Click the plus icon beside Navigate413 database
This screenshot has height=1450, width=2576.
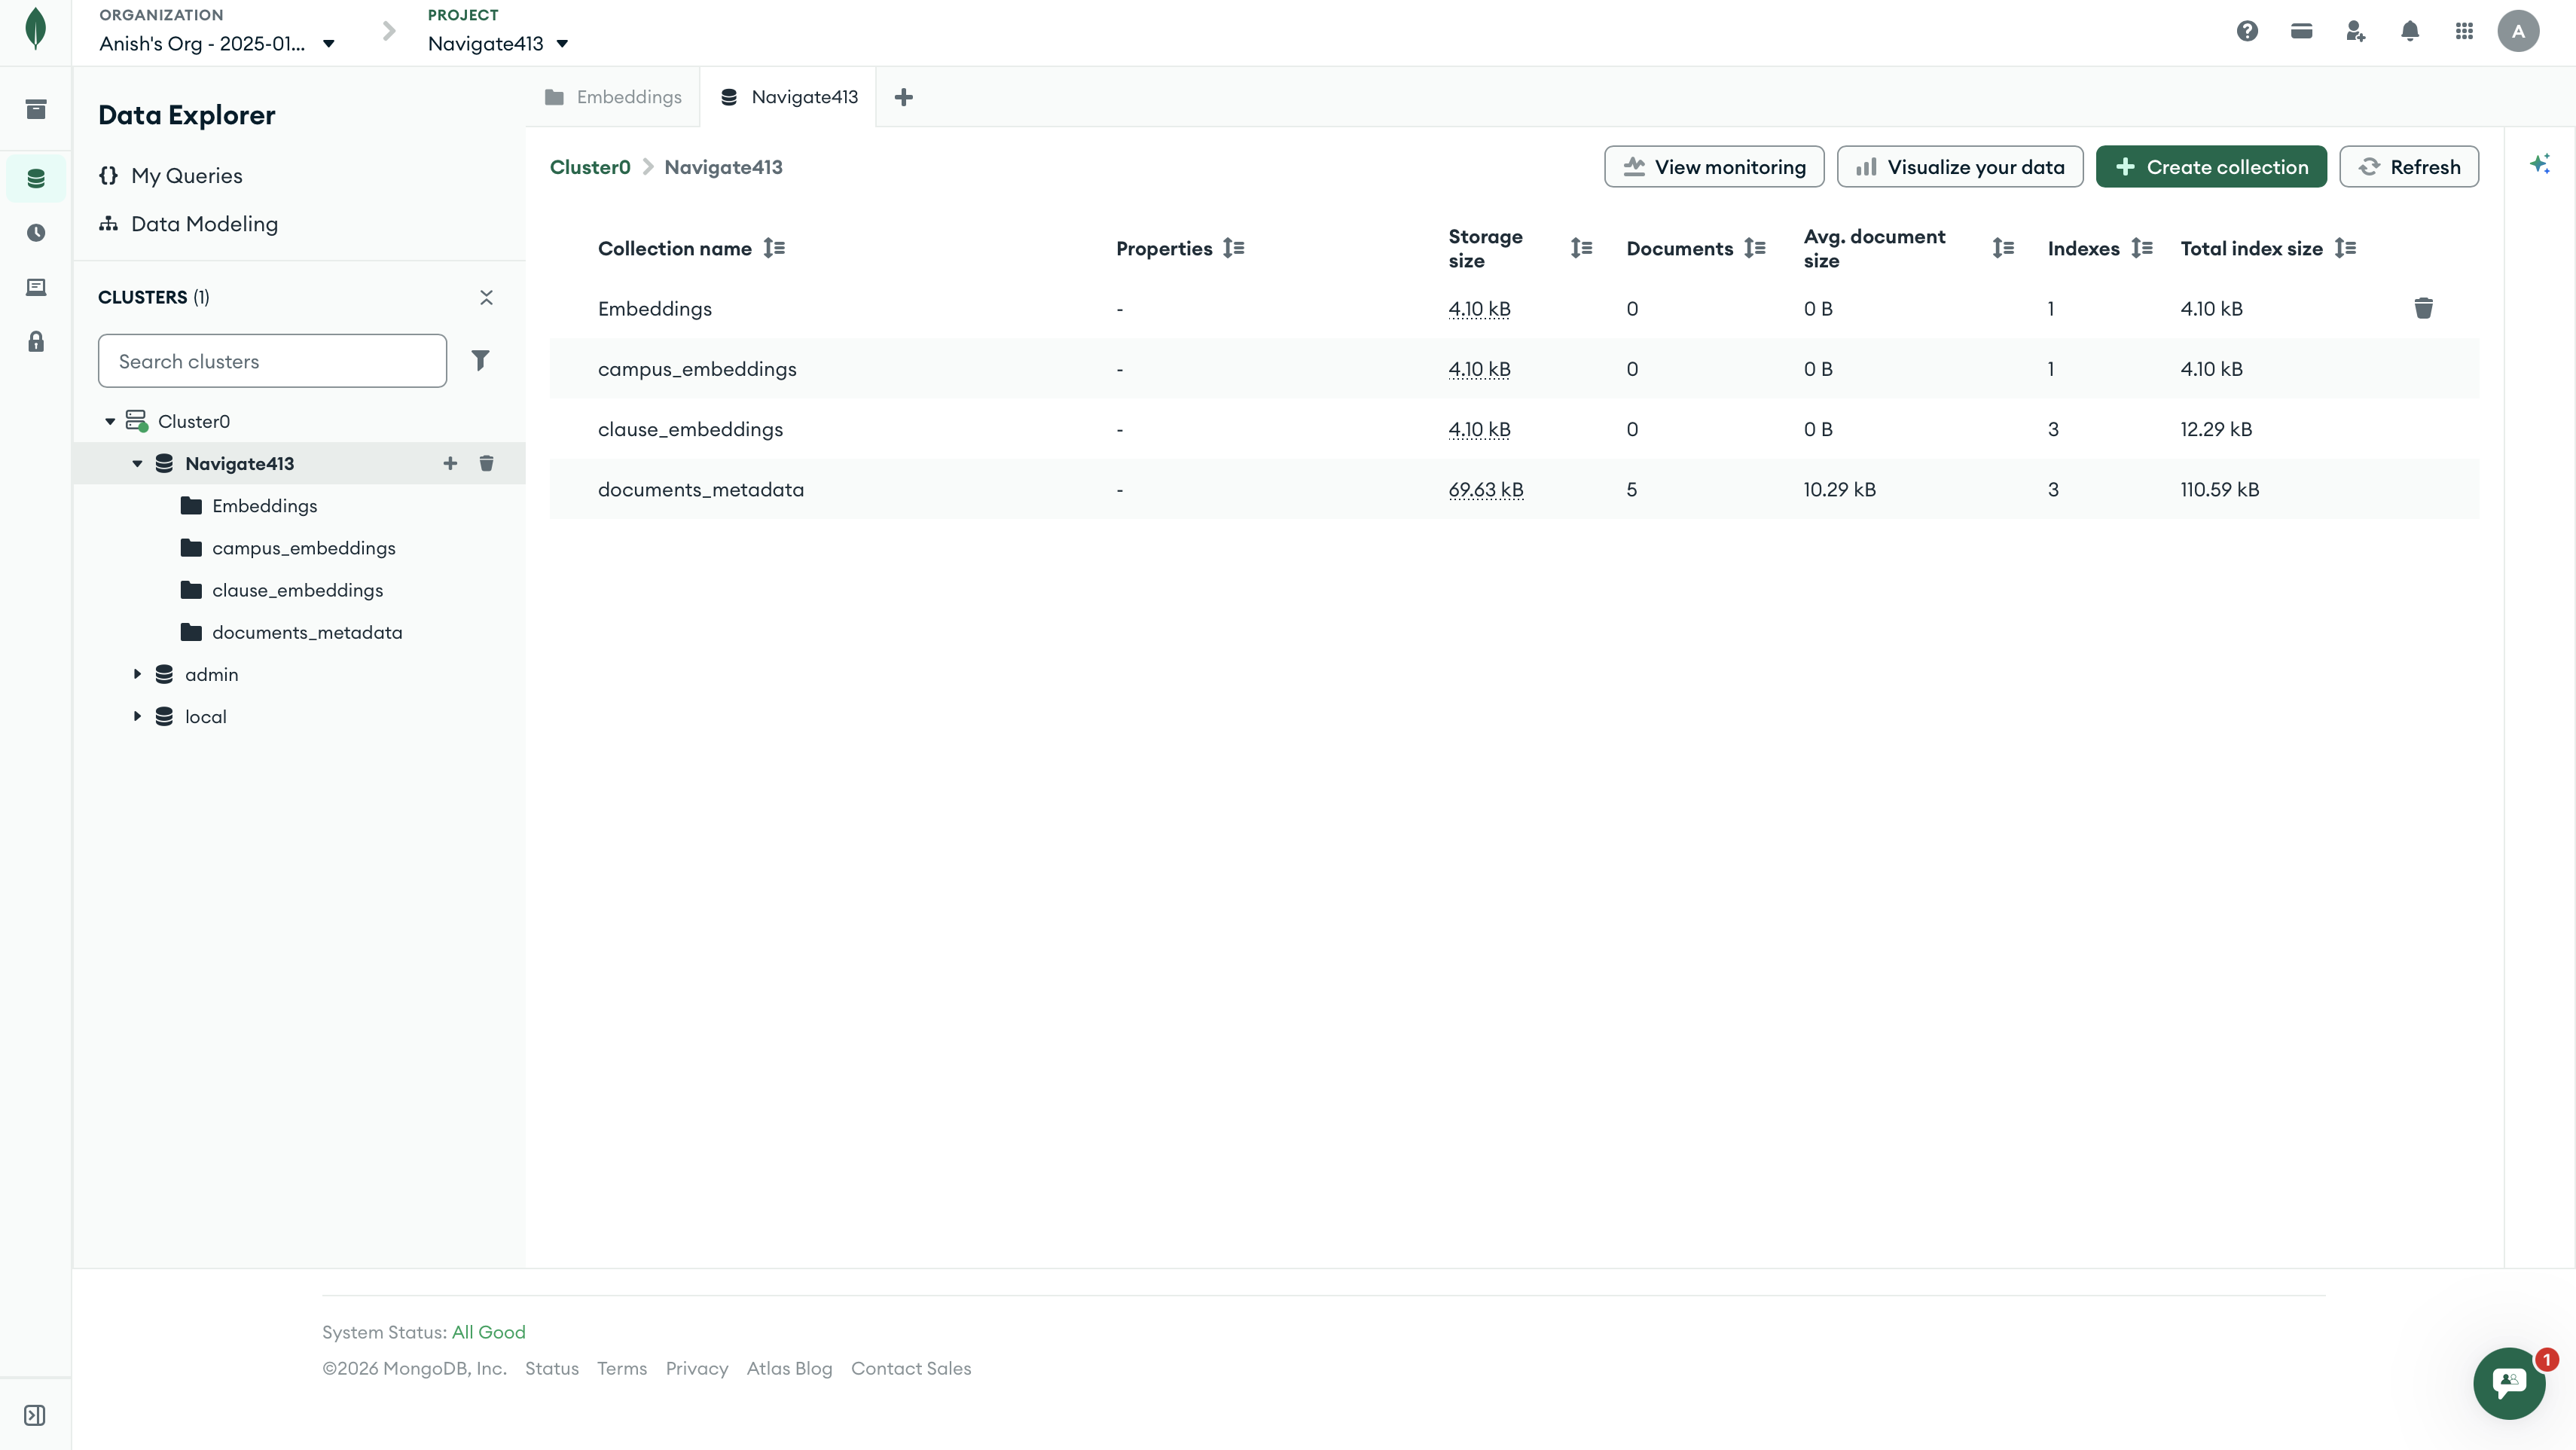click(x=450, y=463)
